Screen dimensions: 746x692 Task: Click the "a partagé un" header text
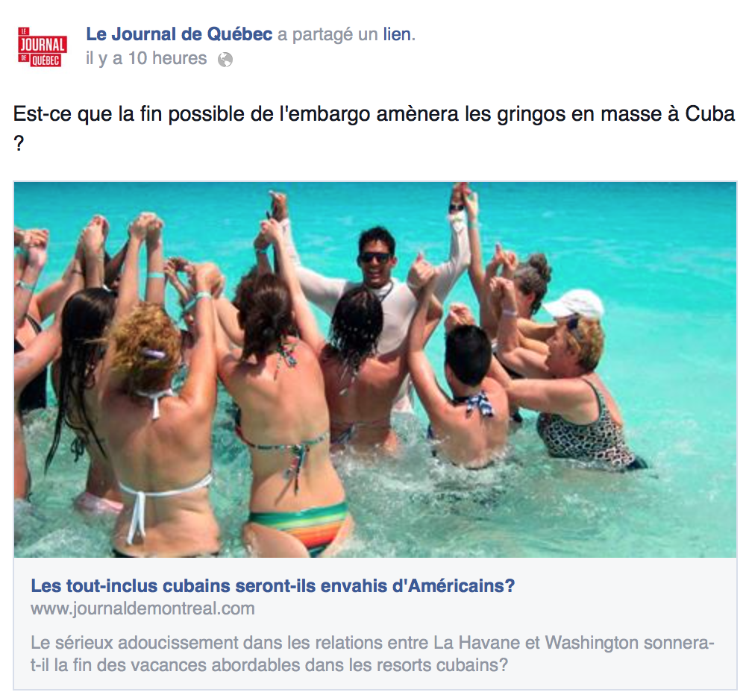pos(327,34)
